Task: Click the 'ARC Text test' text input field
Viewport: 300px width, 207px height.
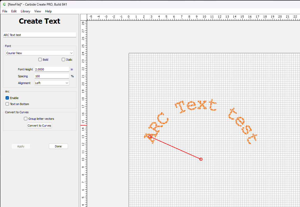Action: (39, 35)
